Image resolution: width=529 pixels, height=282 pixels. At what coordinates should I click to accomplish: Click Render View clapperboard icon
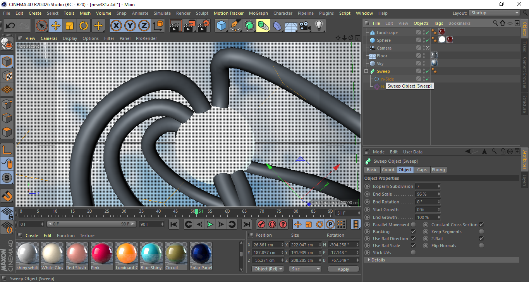point(175,26)
